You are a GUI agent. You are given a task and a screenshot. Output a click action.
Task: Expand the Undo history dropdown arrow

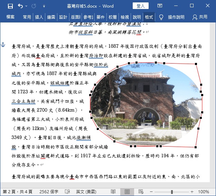[26, 6]
